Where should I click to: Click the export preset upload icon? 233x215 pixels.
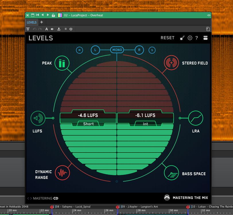pos(59,29)
